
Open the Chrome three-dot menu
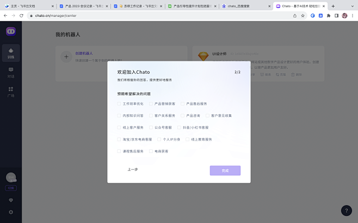click(353, 16)
